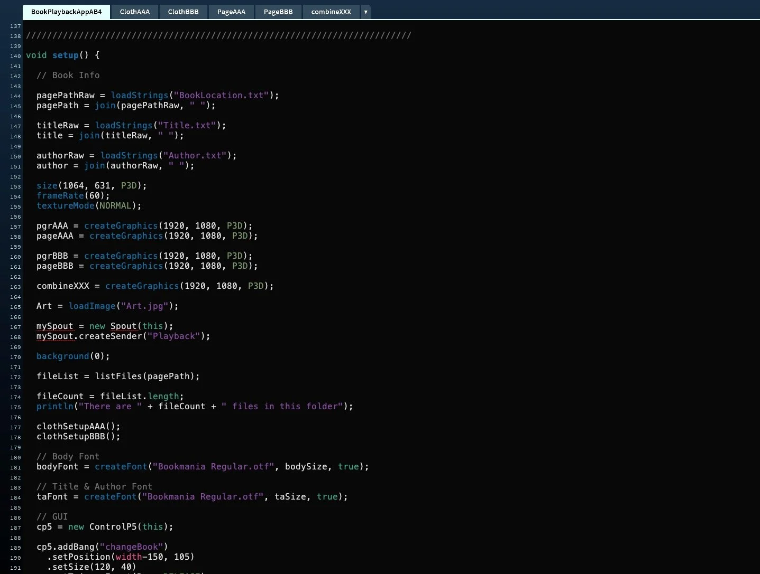This screenshot has width=760, height=574.
Task: Open the ClothBBB tab
Action: click(183, 12)
